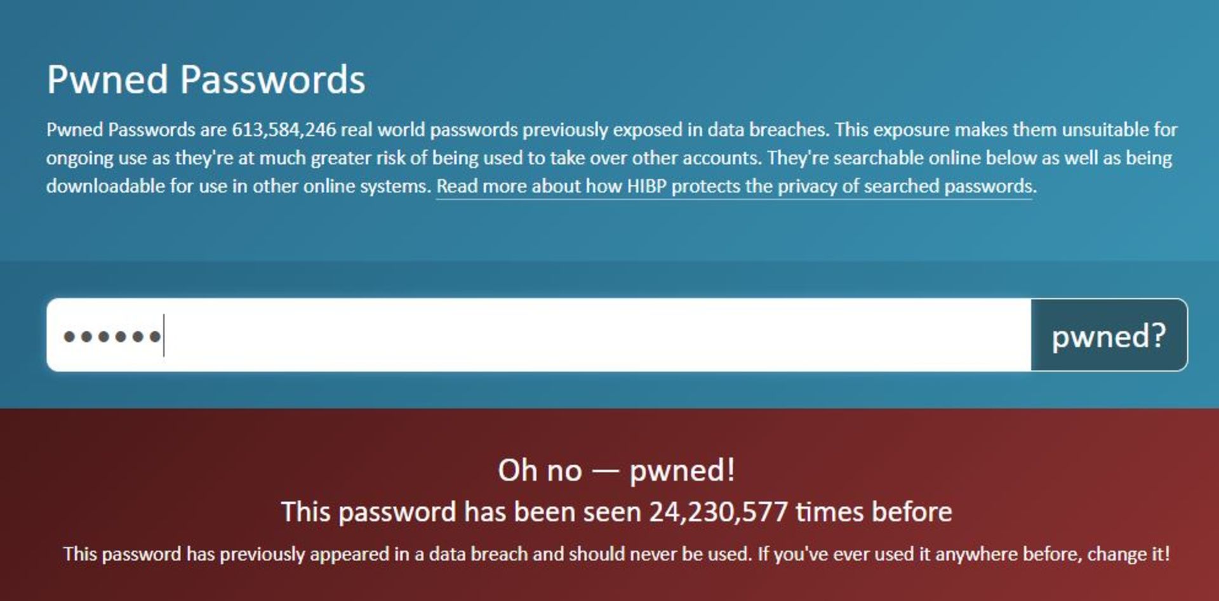Image resolution: width=1219 pixels, height=601 pixels.
Task: Open the link about how HIBP protects privacy
Action: [x=736, y=186]
